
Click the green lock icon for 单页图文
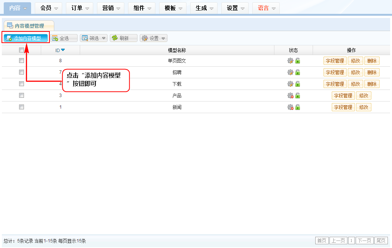tap(298, 61)
